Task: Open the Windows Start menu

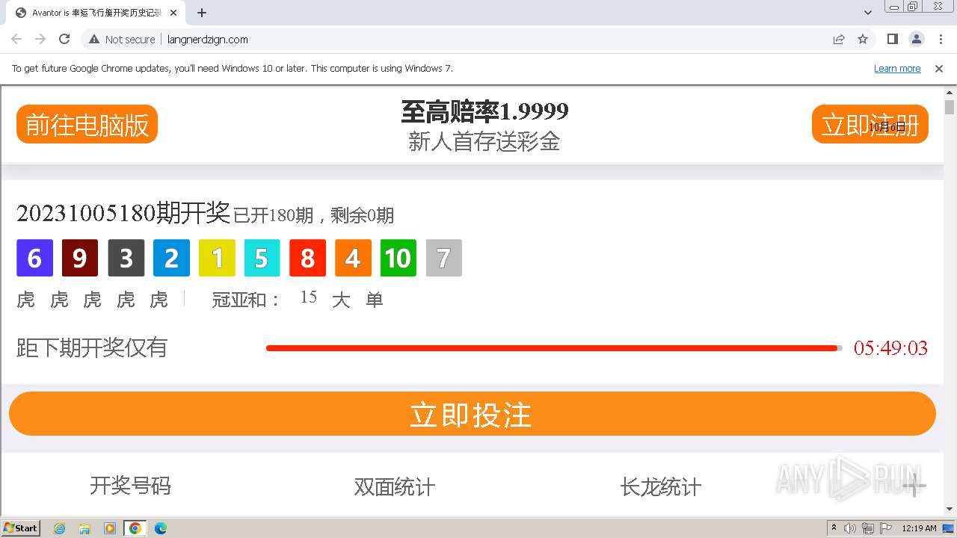Action: tap(21, 528)
